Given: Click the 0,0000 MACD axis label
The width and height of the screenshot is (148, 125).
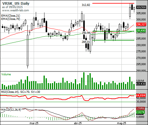Looking at the screenshot, I should (x=140, y=117).
